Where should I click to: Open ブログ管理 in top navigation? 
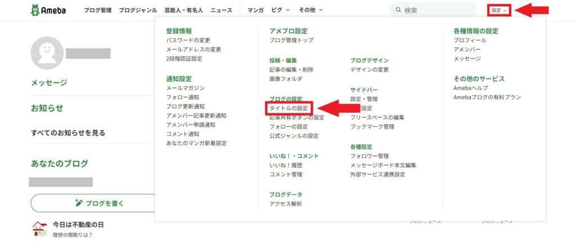click(x=97, y=10)
